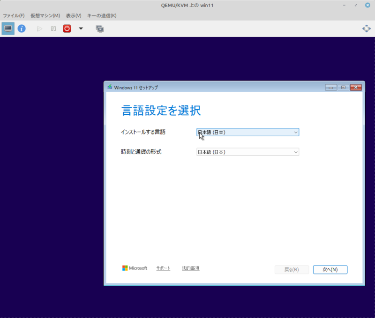Maximize the Windows 11 setup window

343,87
